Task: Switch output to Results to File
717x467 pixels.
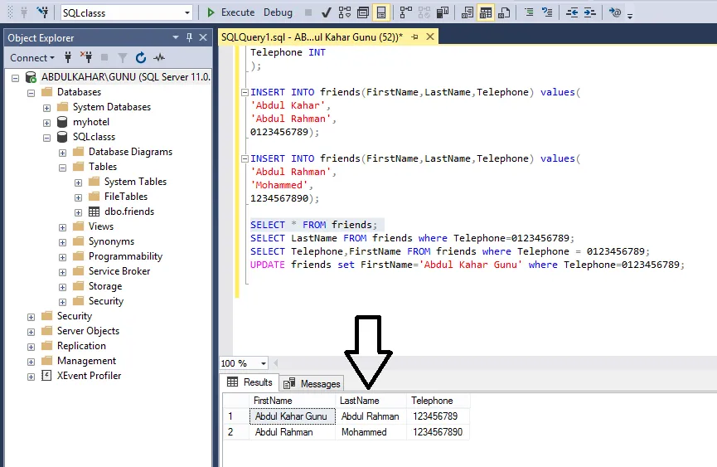Action: coord(504,12)
